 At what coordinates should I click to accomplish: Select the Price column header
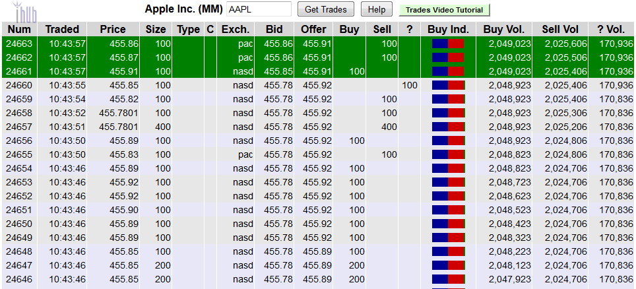113,29
